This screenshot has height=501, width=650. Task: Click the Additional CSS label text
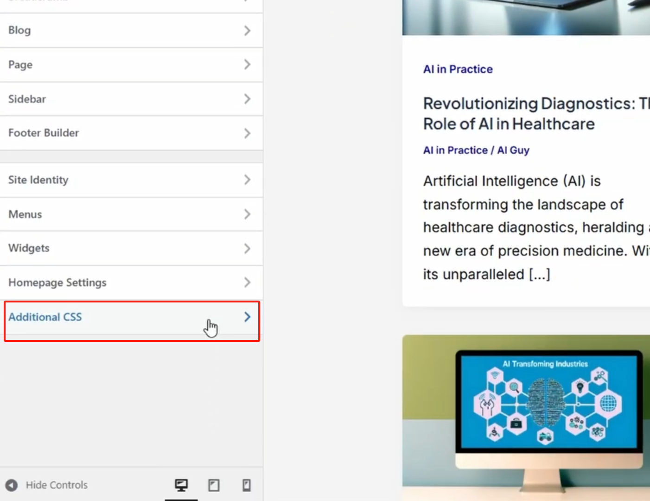45,317
